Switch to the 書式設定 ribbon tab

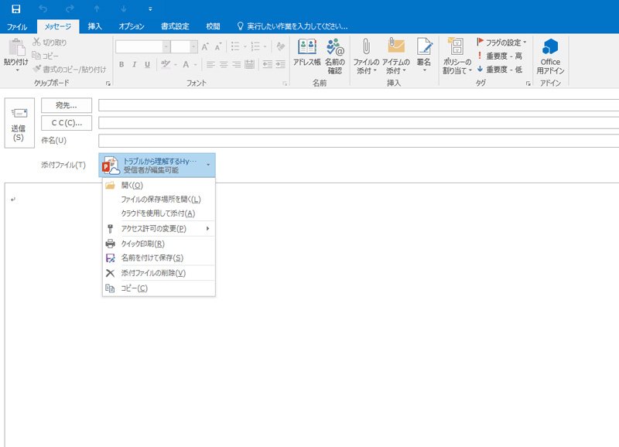pyautogui.click(x=175, y=26)
